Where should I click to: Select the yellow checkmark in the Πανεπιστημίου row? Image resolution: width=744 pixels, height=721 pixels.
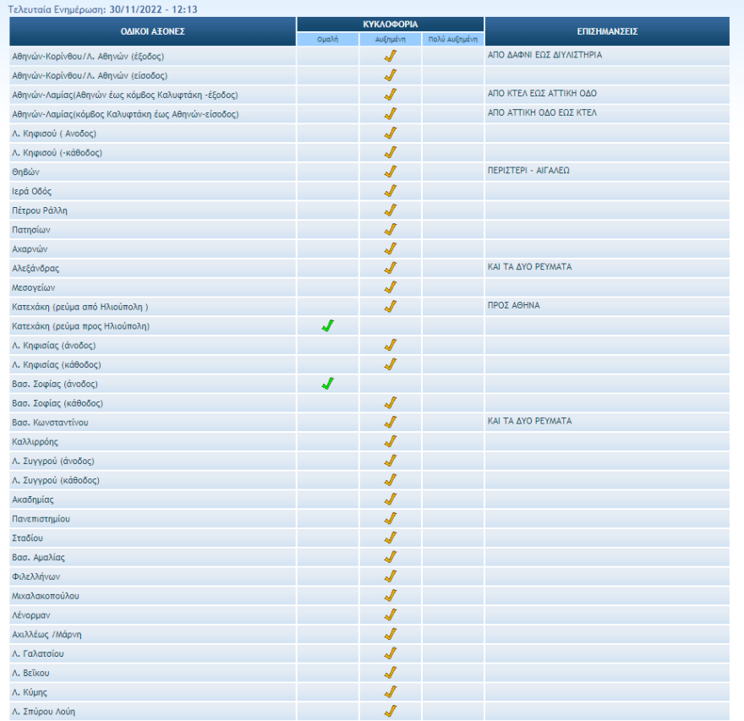391,518
